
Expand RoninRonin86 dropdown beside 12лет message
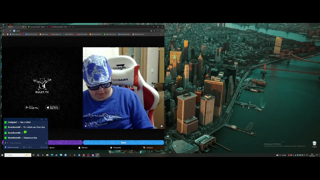(x=22, y=127)
